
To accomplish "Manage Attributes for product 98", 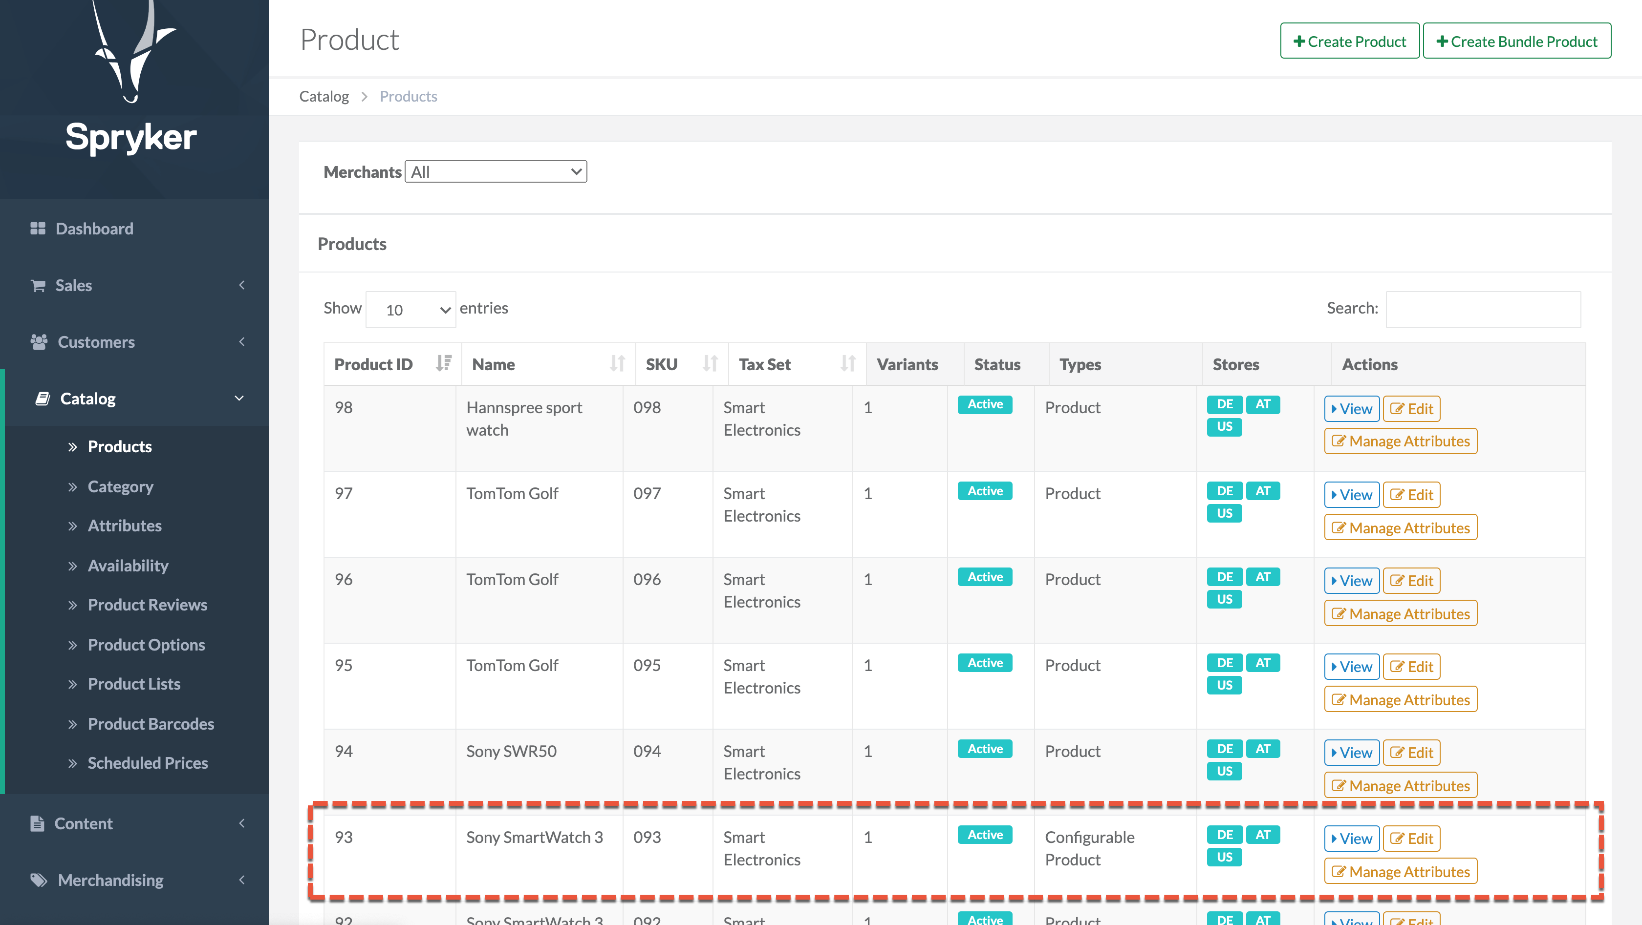I will click(1401, 441).
